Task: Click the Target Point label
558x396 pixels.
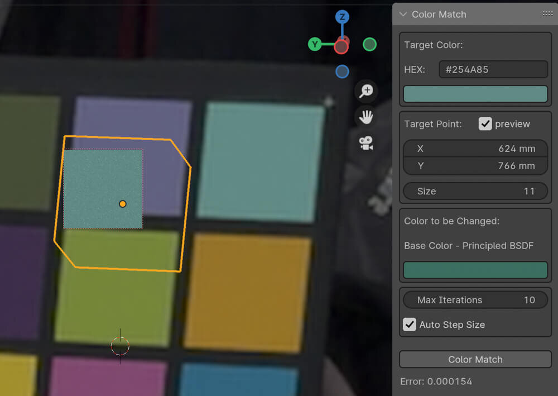Action: click(x=433, y=124)
